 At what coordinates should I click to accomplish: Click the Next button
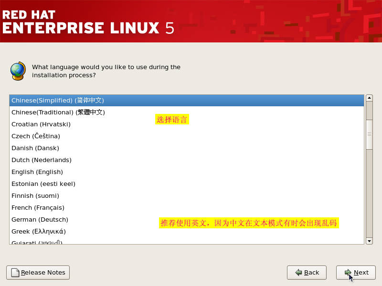point(356,273)
